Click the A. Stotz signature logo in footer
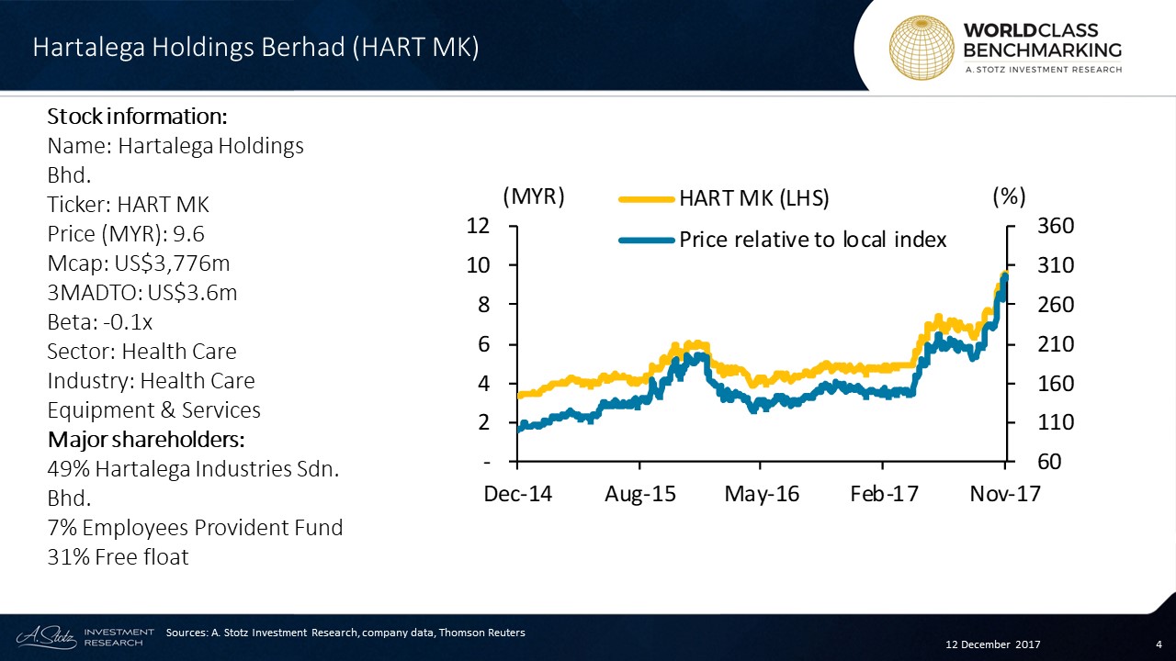Screen dimensions: 1176x661 pyautogui.click(x=45, y=637)
